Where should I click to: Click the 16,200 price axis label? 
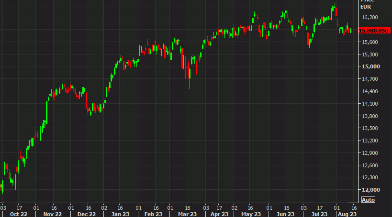pos(370,17)
